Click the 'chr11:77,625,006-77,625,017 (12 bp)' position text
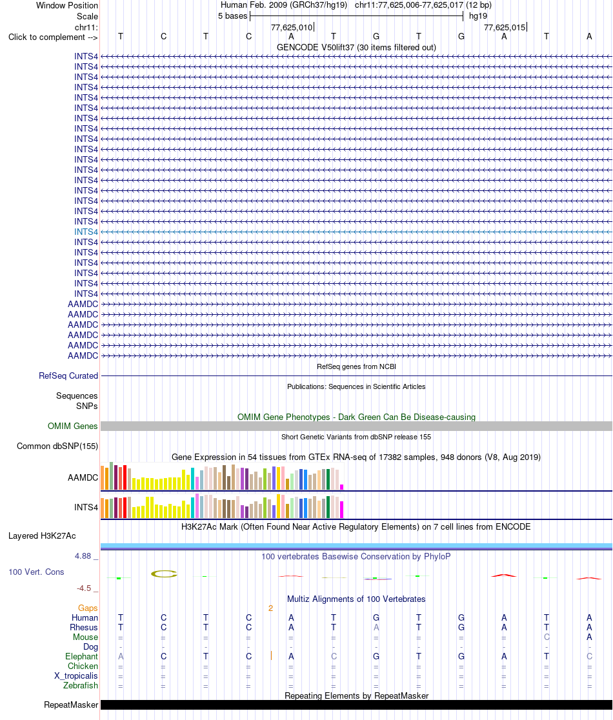The width and height of the screenshot is (613, 720). [423, 5]
